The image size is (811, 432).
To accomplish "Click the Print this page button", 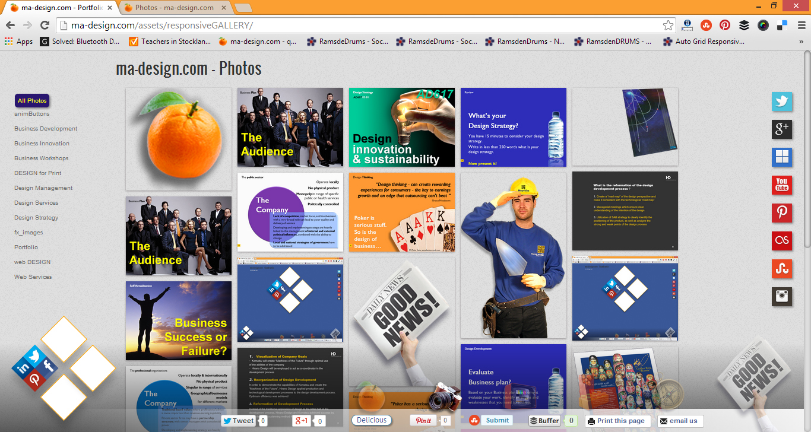I will [616, 421].
